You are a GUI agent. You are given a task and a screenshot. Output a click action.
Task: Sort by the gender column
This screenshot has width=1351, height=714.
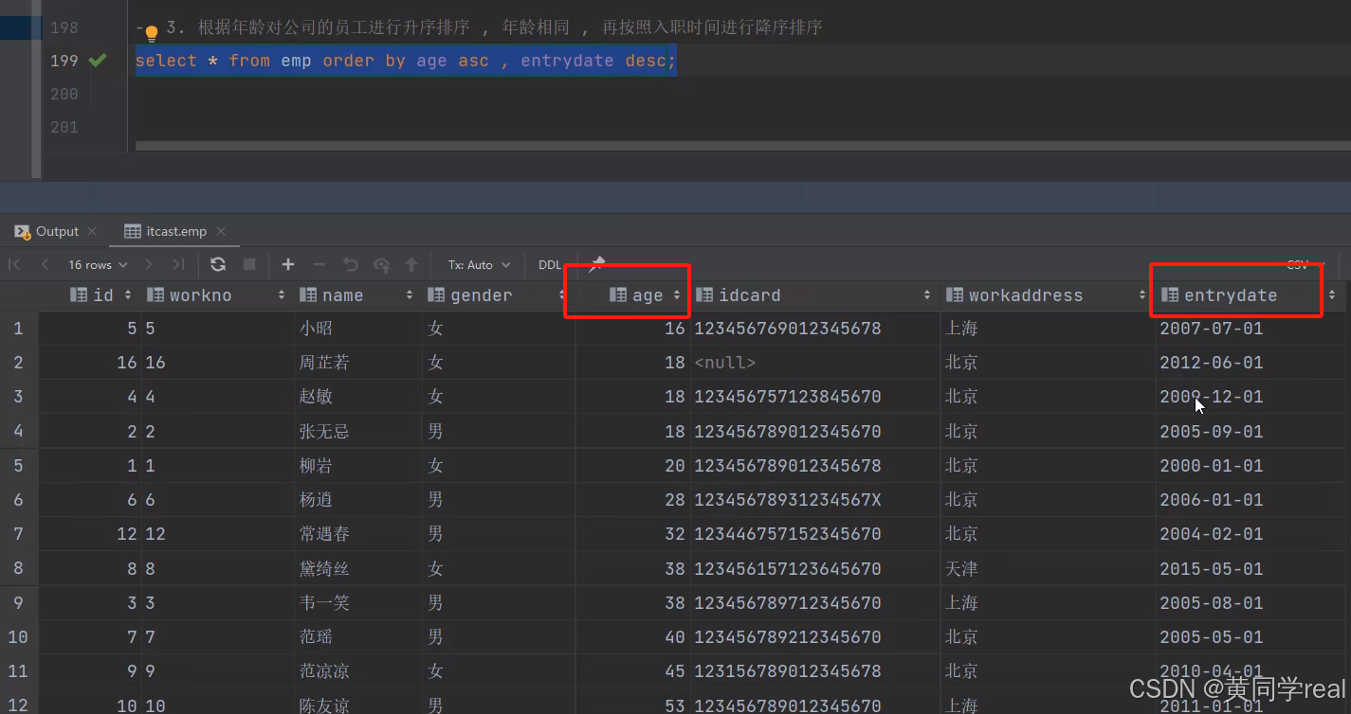pyautogui.click(x=563, y=295)
